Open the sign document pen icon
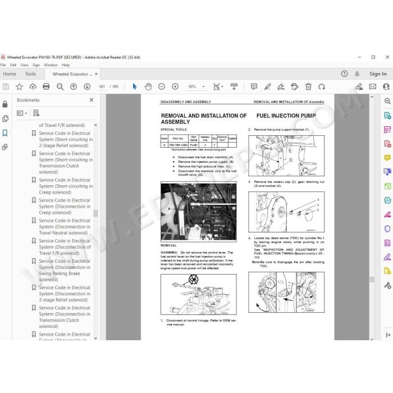Viewport: 393px width, 393px height. pos(281,86)
